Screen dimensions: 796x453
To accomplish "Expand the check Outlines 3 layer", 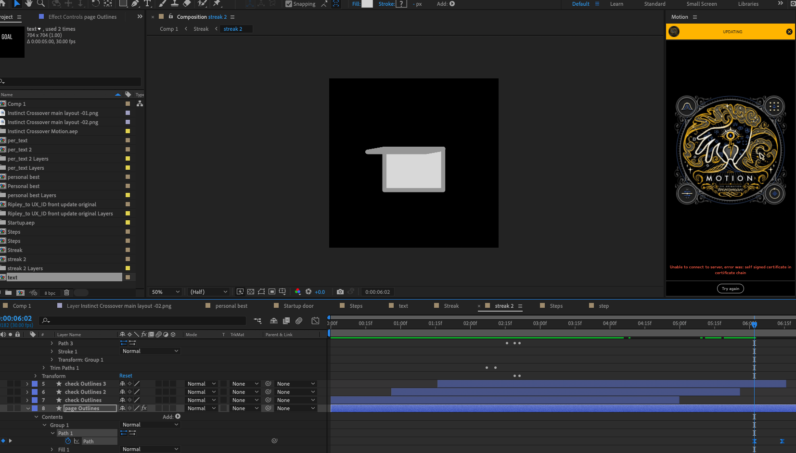I will [27, 384].
